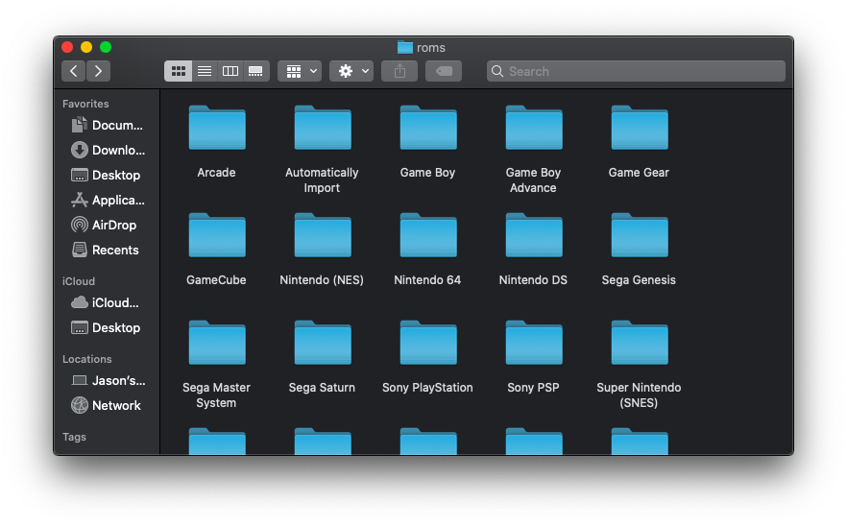The image size is (847, 526).
Task: Click the iCloud sidebar heading
Action: point(79,281)
